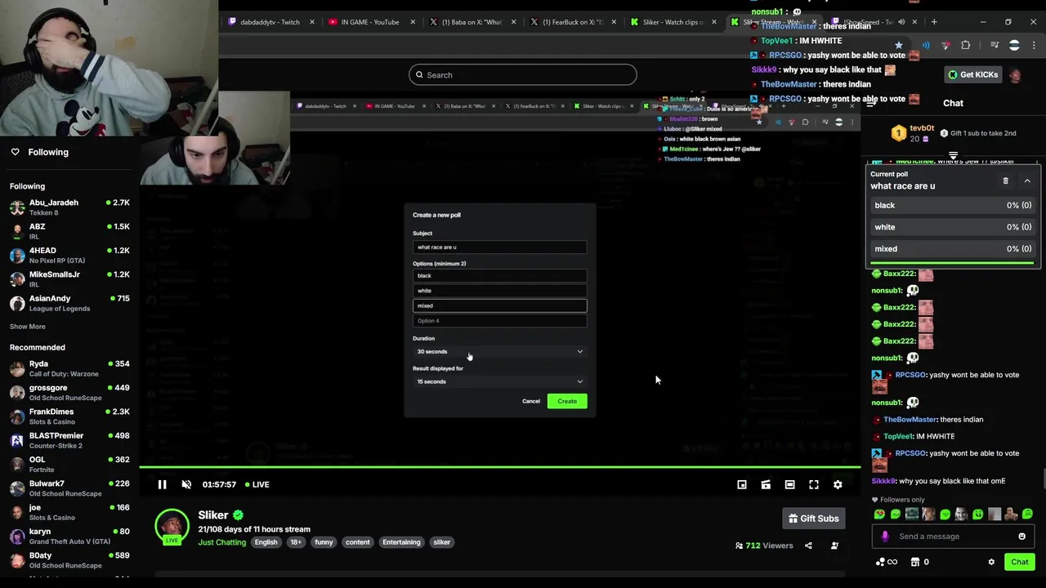The image size is (1046, 588).
Task: Click the mixed option input field
Action: [x=499, y=305]
